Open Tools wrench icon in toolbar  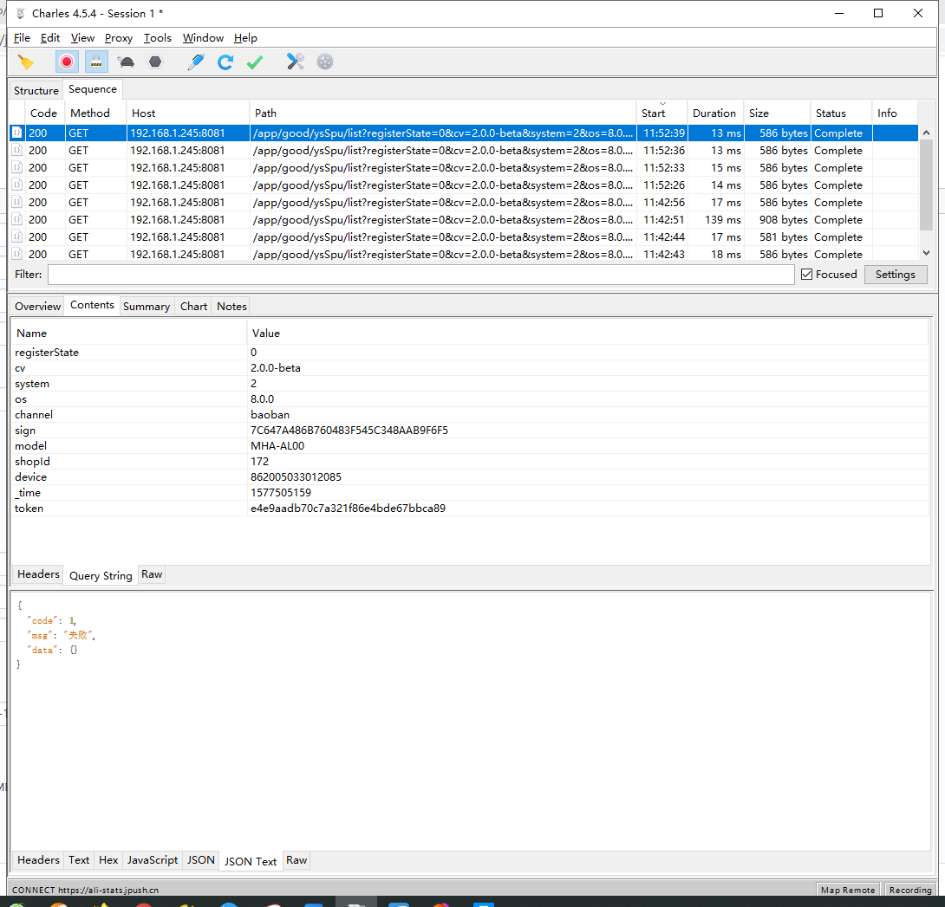click(x=296, y=62)
